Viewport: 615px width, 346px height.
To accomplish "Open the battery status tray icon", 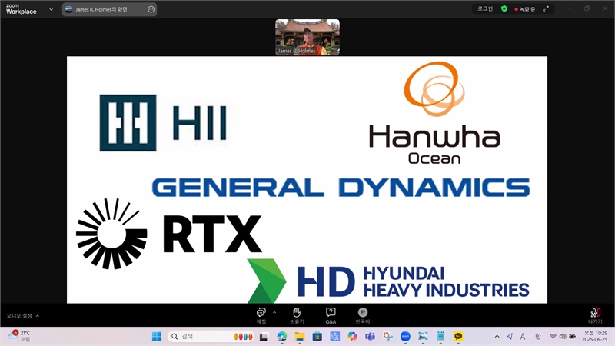I will (572, 336).
